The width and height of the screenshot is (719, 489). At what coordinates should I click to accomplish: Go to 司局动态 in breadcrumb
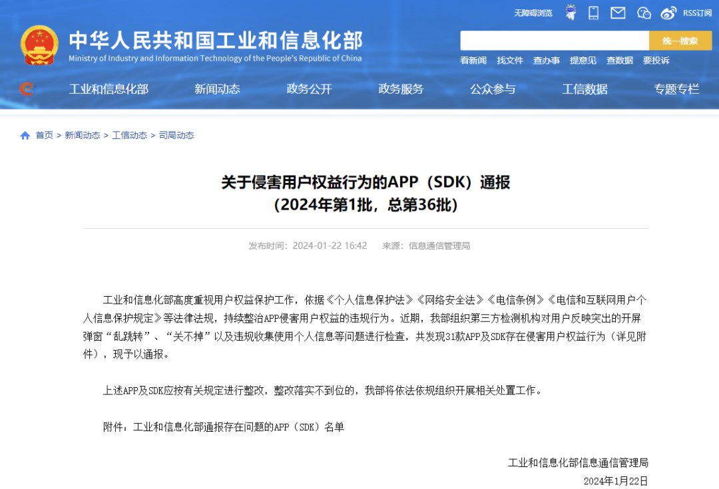pos(176,135)
